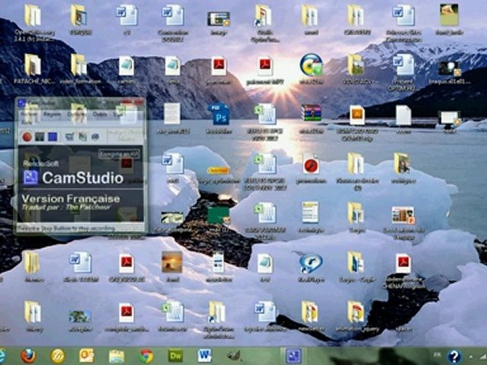Click the 'Enregistre en AVI' button

click(119, 154)
